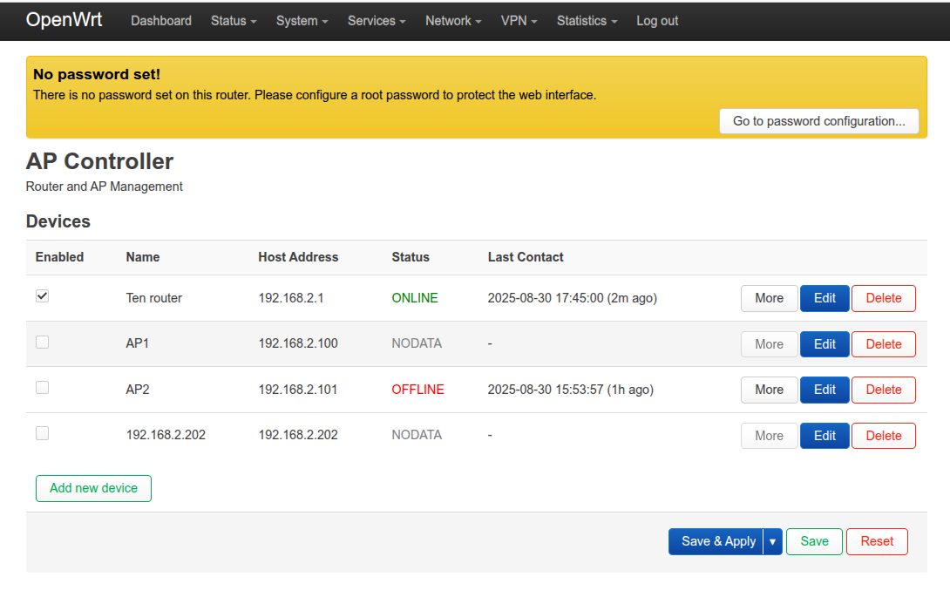
Task: Show More details for Ten router
Action: 769,298
